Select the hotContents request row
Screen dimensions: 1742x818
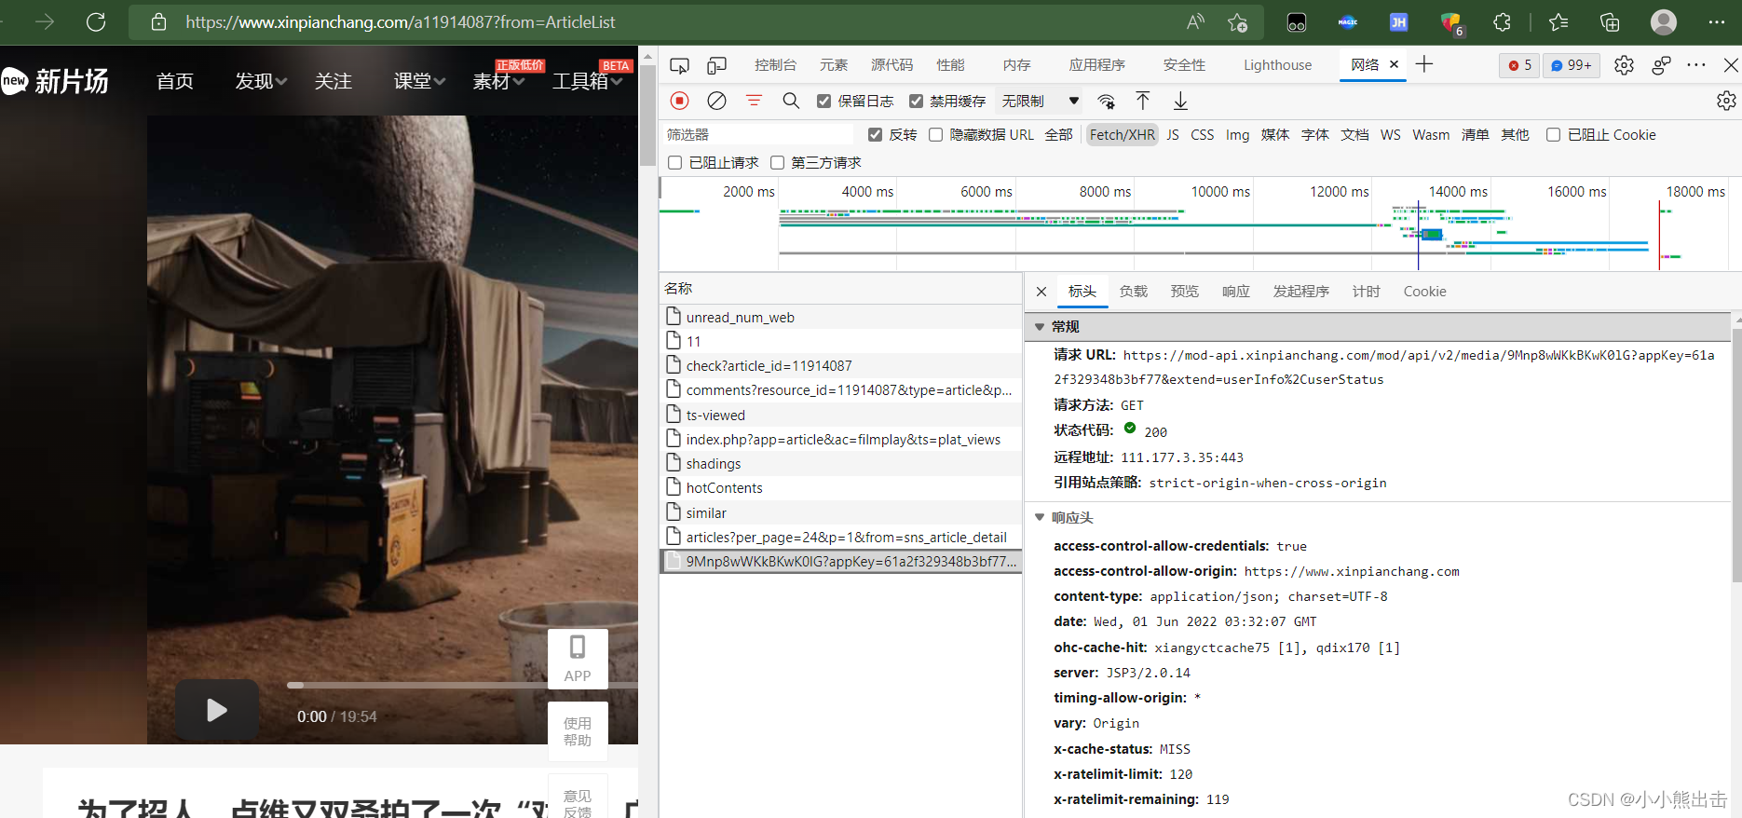(840, 488)
